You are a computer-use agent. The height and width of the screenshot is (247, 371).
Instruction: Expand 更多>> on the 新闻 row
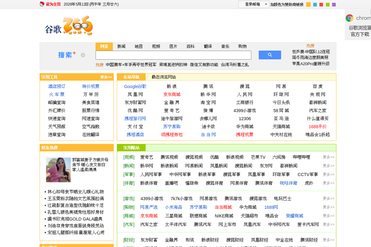pos(329,166)
